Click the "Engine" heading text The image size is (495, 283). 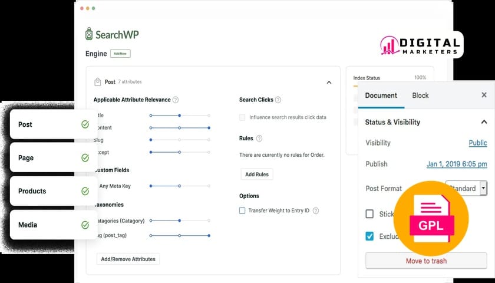coord(96,54)
